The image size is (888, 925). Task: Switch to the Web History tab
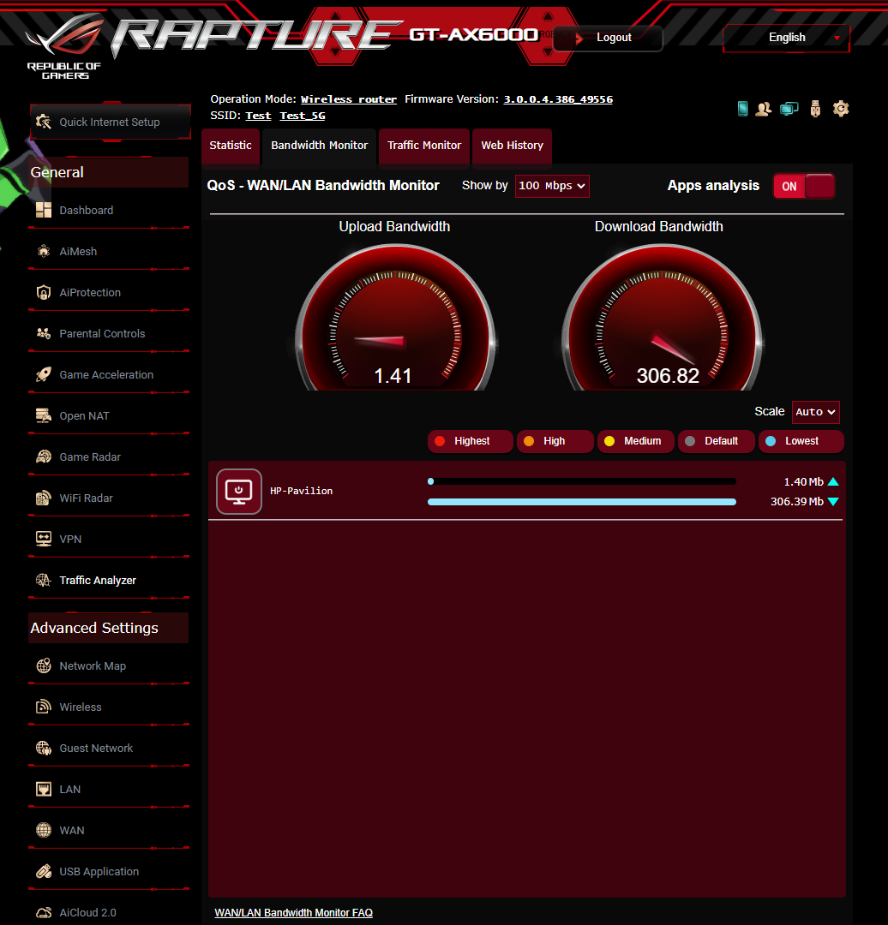click(x=512, y=145)
